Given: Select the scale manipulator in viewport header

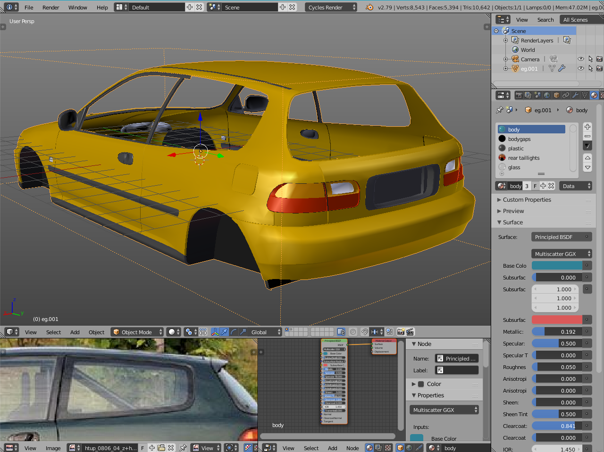Looking at the screenshot, I should [243, 332].
